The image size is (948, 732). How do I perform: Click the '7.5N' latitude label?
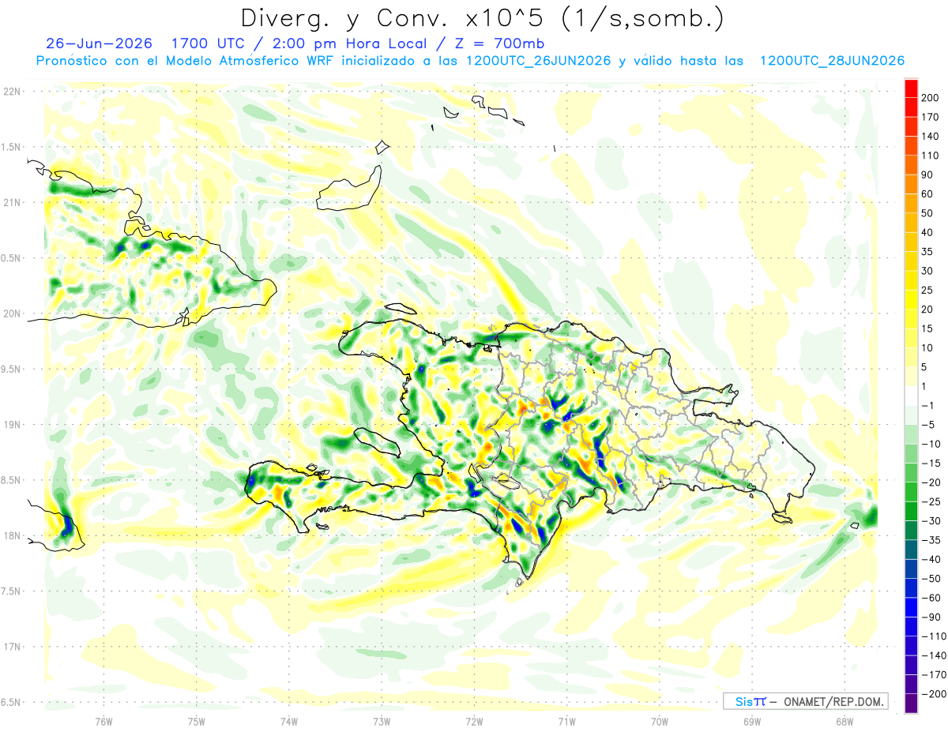point(10,591)
